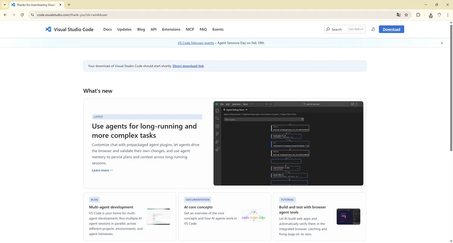Reload the page
The height and width of the screenshot is (243, 453).
coord(22,15)
